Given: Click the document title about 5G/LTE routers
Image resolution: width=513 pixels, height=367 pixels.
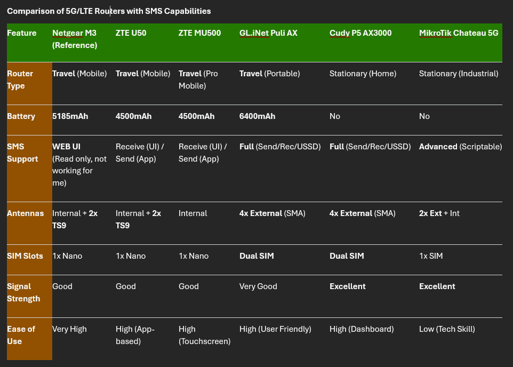Looking at the screenshot, I should point(109,11).
